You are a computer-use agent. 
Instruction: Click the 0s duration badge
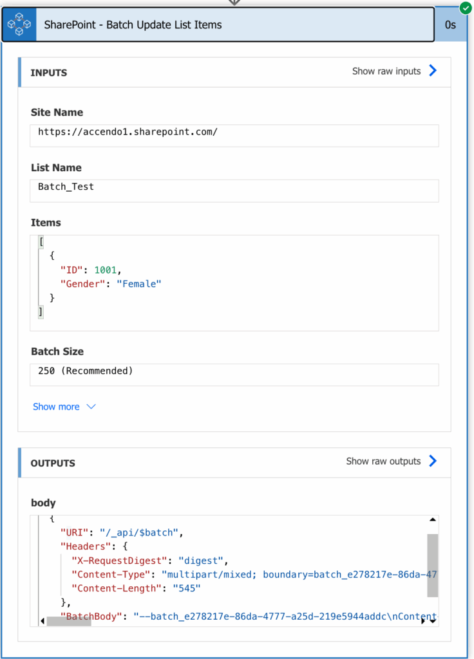point(450,25)
